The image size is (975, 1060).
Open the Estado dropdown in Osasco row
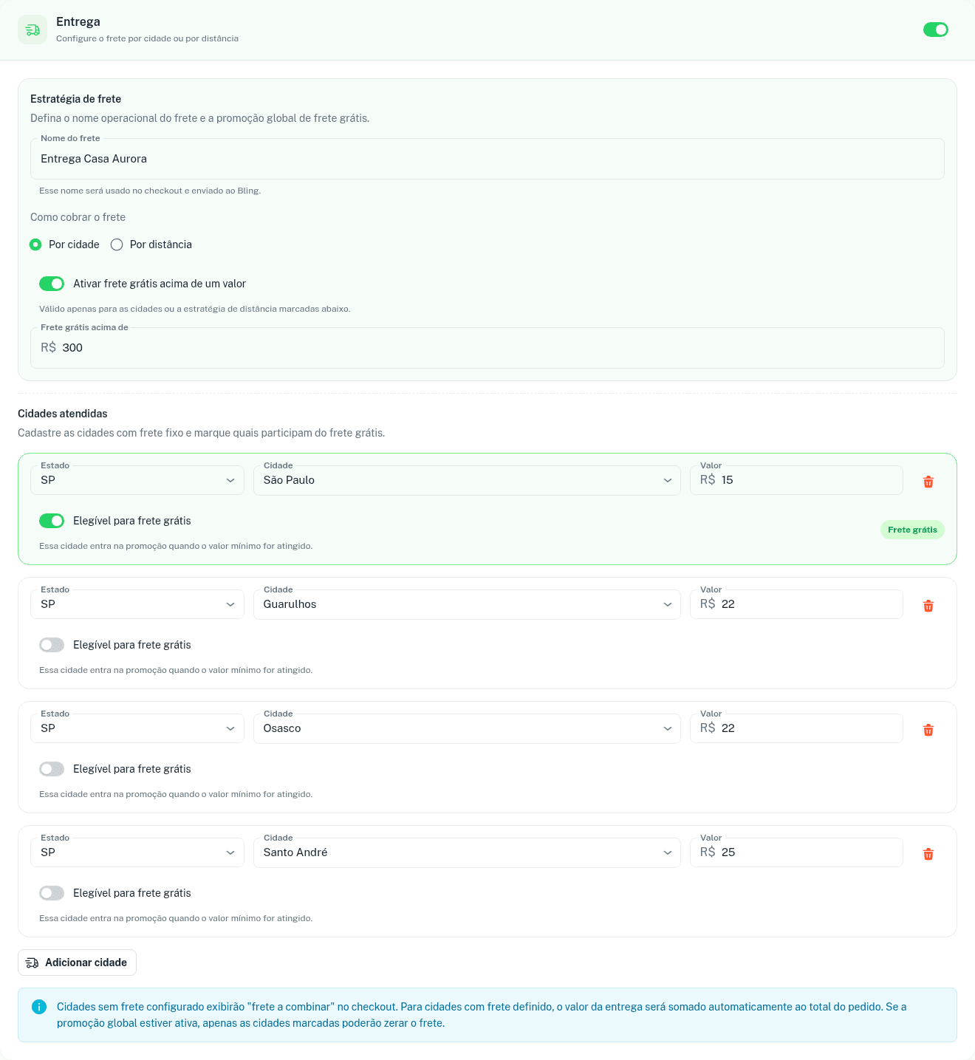pyautogui.click(x=137, y=728)
